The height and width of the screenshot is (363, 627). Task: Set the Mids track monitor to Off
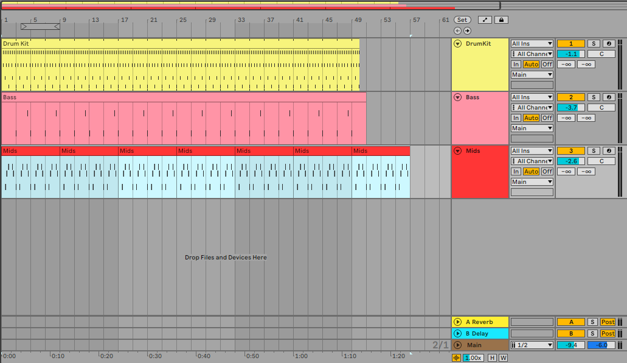point(547,172)
